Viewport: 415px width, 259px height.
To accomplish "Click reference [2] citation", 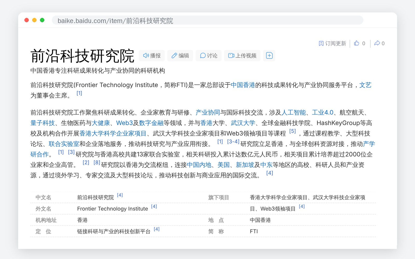I will (86, 162).
